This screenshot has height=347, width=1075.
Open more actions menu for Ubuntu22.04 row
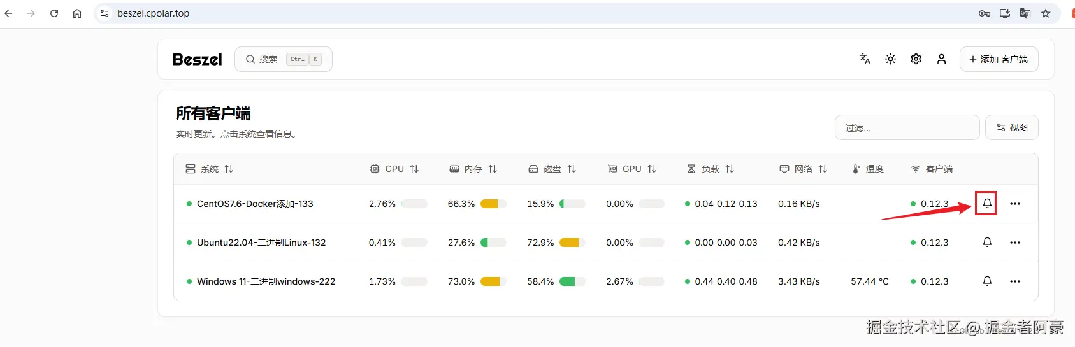(1015, 243)
